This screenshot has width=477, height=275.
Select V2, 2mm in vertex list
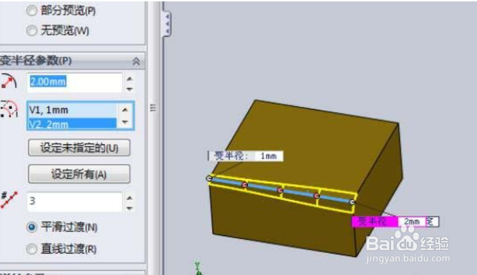click(x=72, y=124)
